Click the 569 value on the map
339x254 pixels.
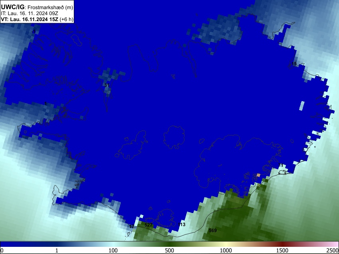(x=213, y=231)
